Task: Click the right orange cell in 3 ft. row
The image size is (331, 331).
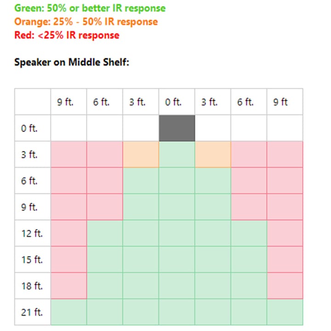Action: point(213,154)
